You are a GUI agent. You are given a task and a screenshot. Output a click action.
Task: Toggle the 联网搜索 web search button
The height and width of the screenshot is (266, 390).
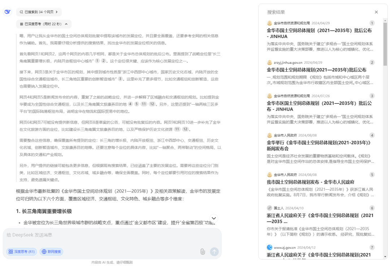52,252
